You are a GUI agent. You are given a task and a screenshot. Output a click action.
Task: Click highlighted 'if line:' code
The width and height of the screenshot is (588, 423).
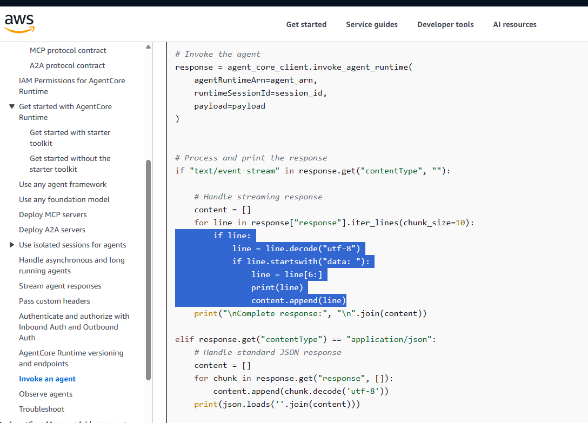[x=232, y=236]
